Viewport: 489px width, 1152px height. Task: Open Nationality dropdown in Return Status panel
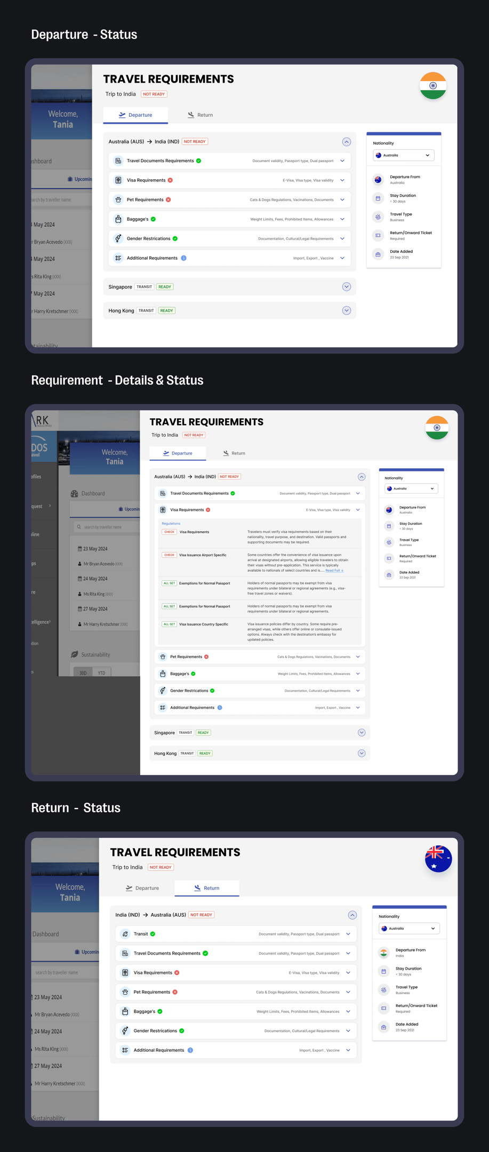(x=409, y=929)
